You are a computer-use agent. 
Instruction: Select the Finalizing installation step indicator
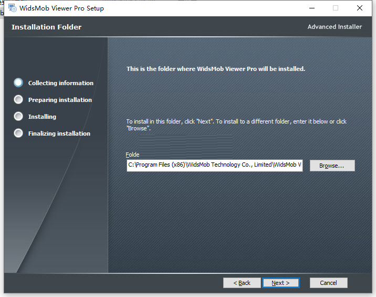[18, 133]
